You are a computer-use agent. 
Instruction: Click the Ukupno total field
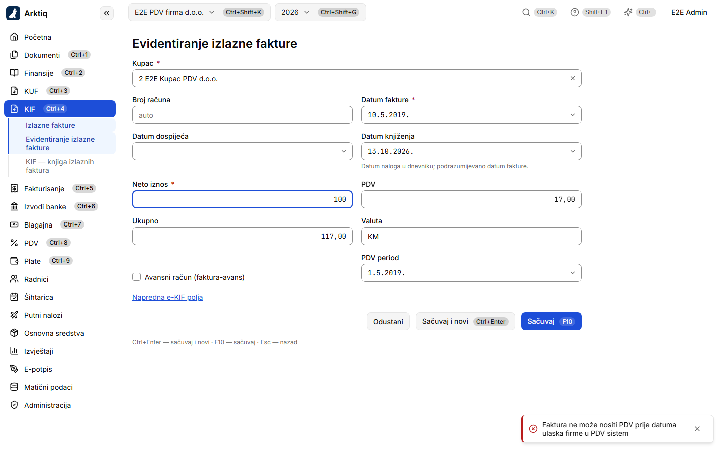(x=243, y=236)
